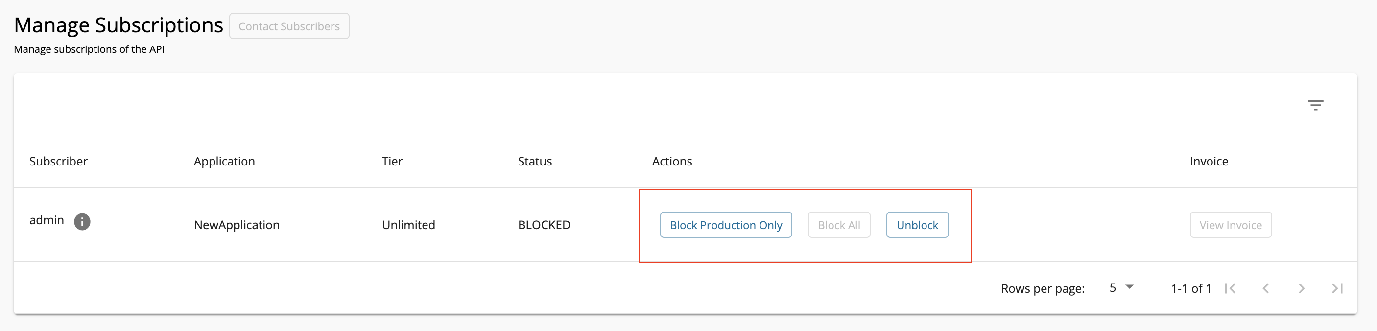Open View Invoice for NewApplication
1377x331 pixels.
(1230, 225)
